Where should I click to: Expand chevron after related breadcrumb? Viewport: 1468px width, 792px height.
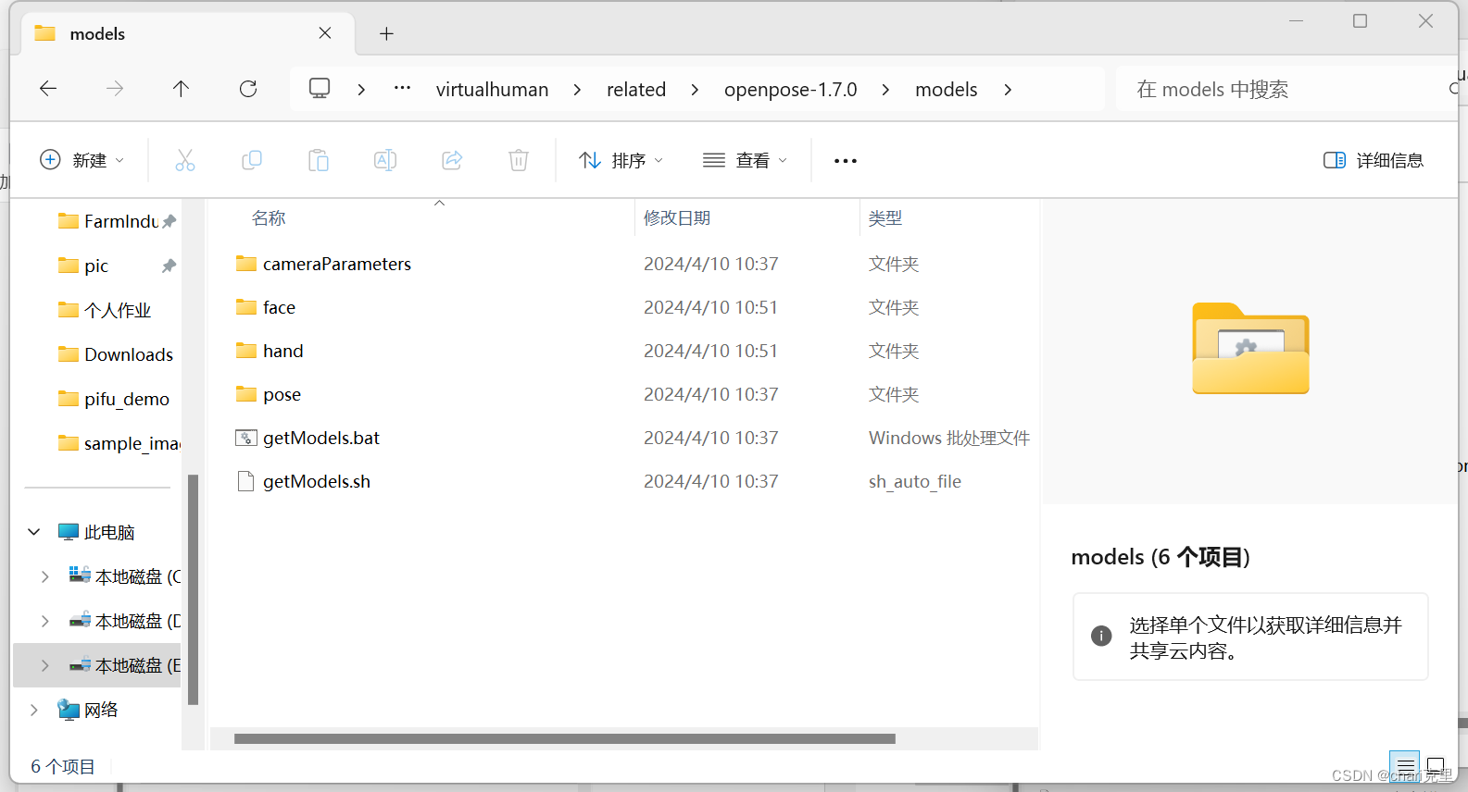click(695, 90)
